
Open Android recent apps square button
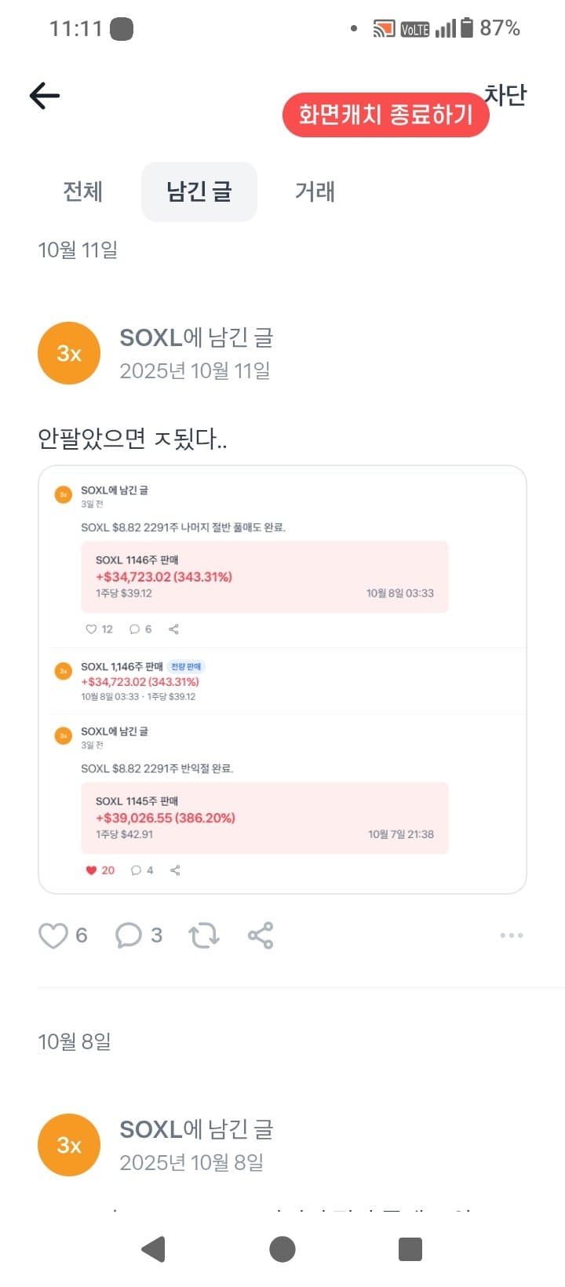410,1249
